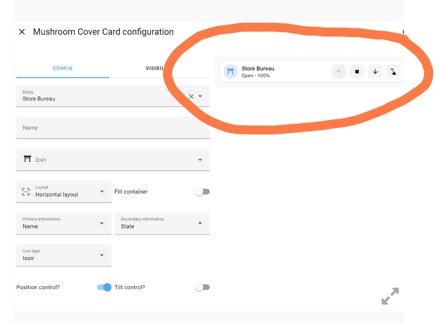Open the Secondary information dropdown
Screen dimensions: 436x323
coord(162,223)
